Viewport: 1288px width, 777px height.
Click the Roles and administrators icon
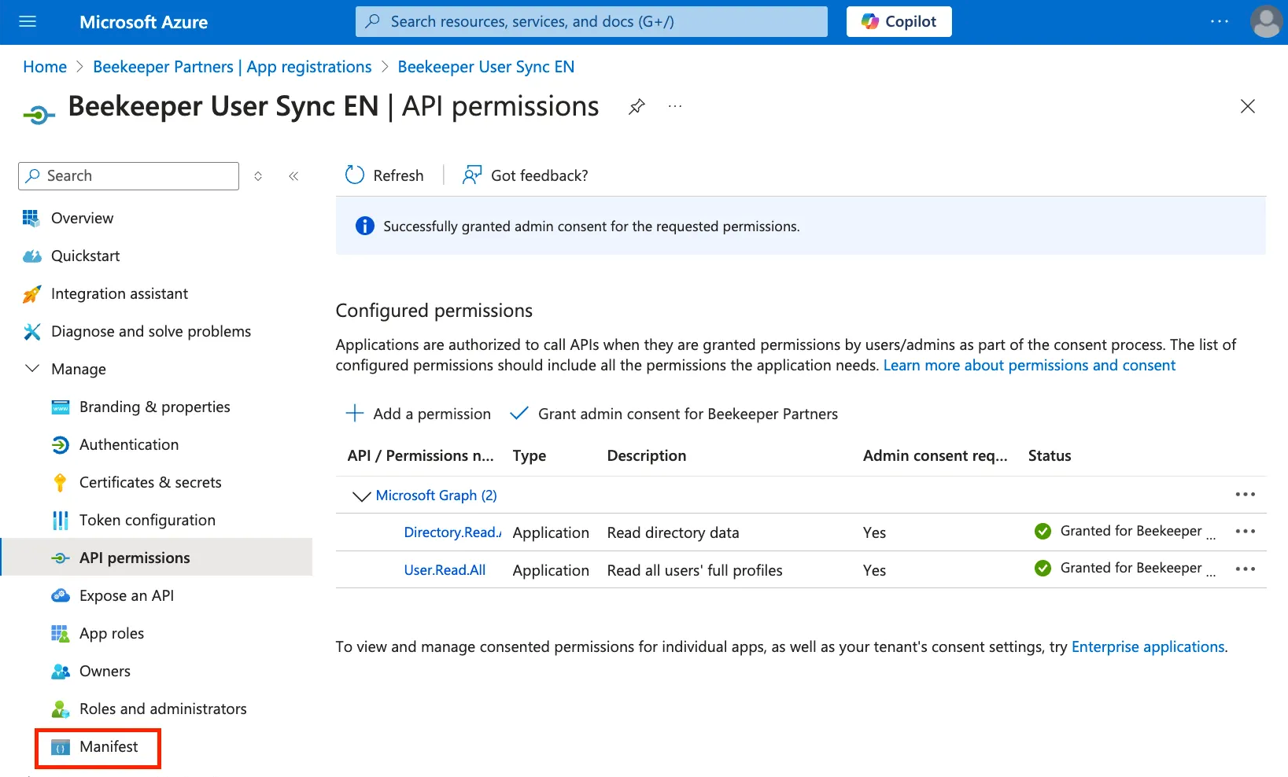(x=61, y=709)
